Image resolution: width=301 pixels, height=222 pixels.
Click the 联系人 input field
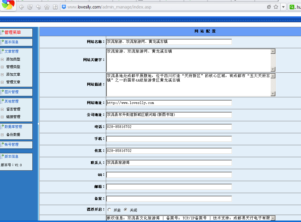169,163
